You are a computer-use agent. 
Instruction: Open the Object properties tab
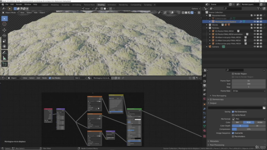coord(204,104)
